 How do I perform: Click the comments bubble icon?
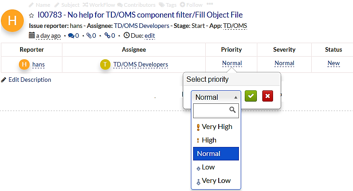pos(71,36)
